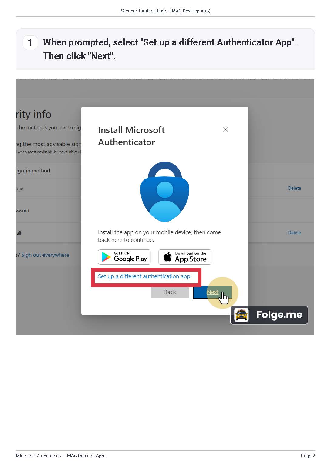Click the Microsoft Authenticator lock logo
The image size is (331, 468).
(x=165, y=192)
